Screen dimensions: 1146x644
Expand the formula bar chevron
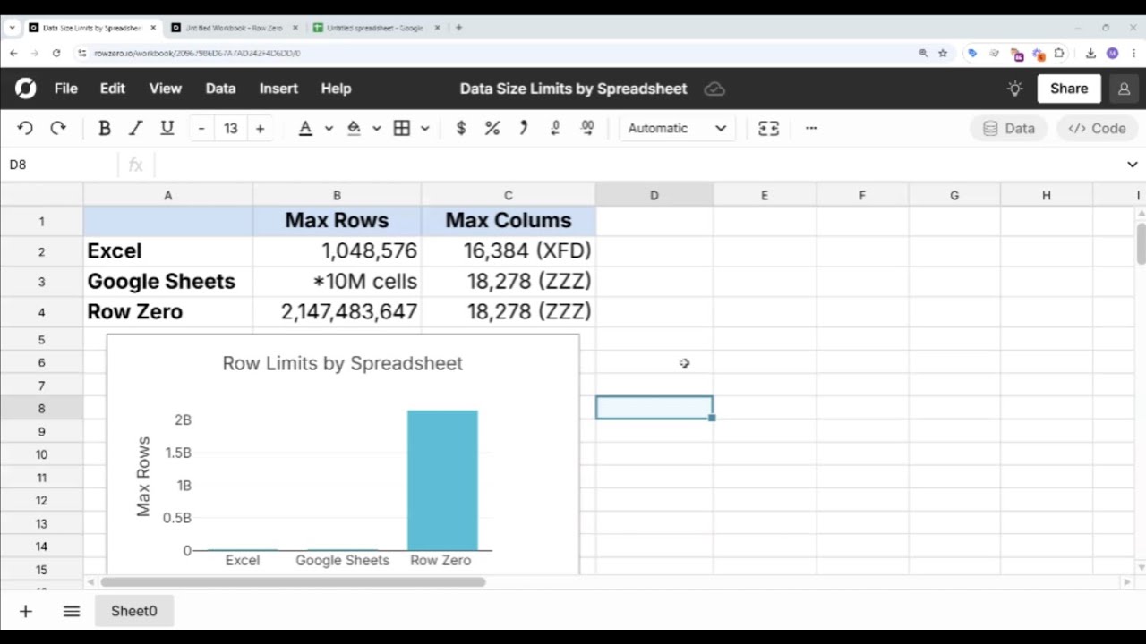tap(1133, 165)
